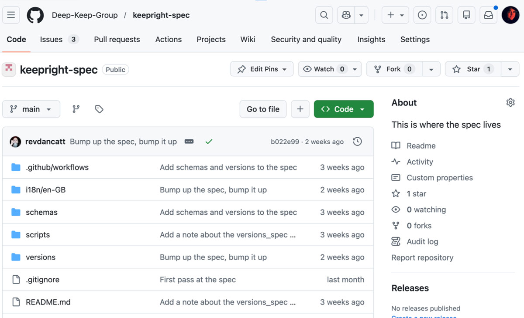
Task: Click the Fork button
Action: click(x=393, y=69)
